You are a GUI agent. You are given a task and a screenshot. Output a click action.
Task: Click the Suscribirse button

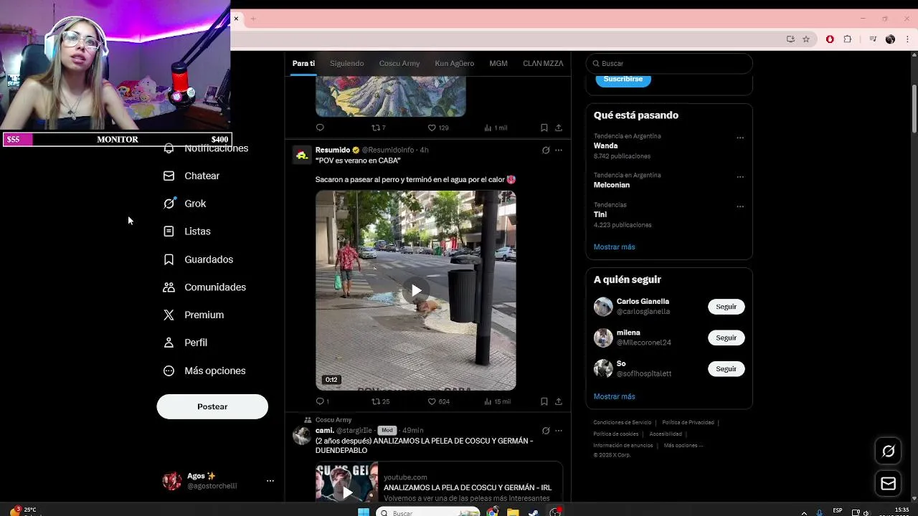click(x=623, y=79)
